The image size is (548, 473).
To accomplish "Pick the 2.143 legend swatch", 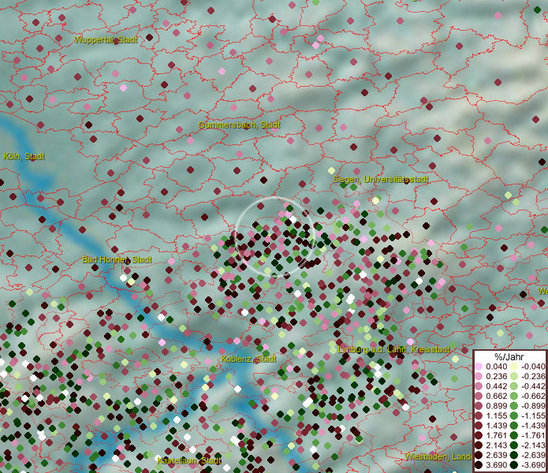I will tap(479, 445).
